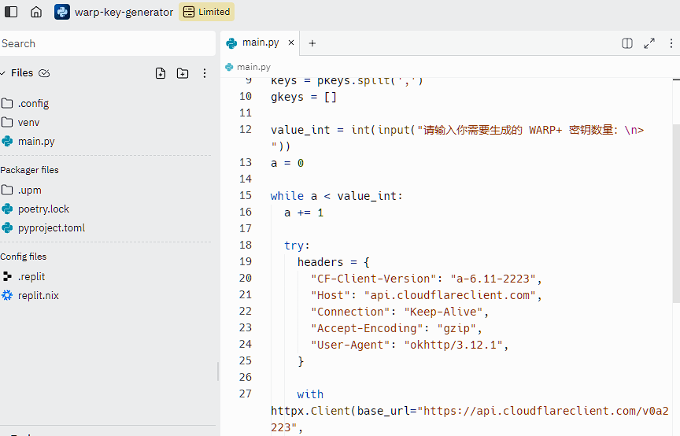Screen dimensions: 680x436
Task: Expand the .config folder
Action: 33,103
